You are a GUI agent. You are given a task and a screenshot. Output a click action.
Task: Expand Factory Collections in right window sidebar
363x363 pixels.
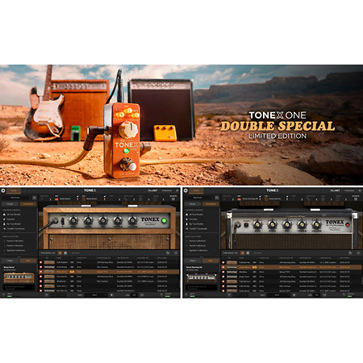(x=198, y=241)
